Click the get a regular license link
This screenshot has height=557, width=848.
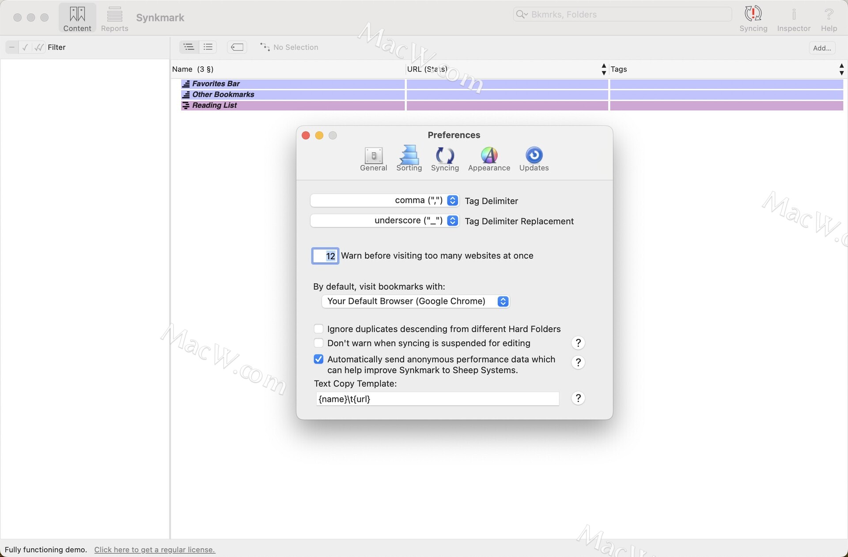tap(155, 549)
